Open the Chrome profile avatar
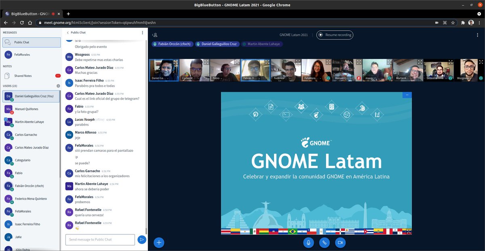The image size is (485, 251). pyautogui.click(x=471, y=23)
